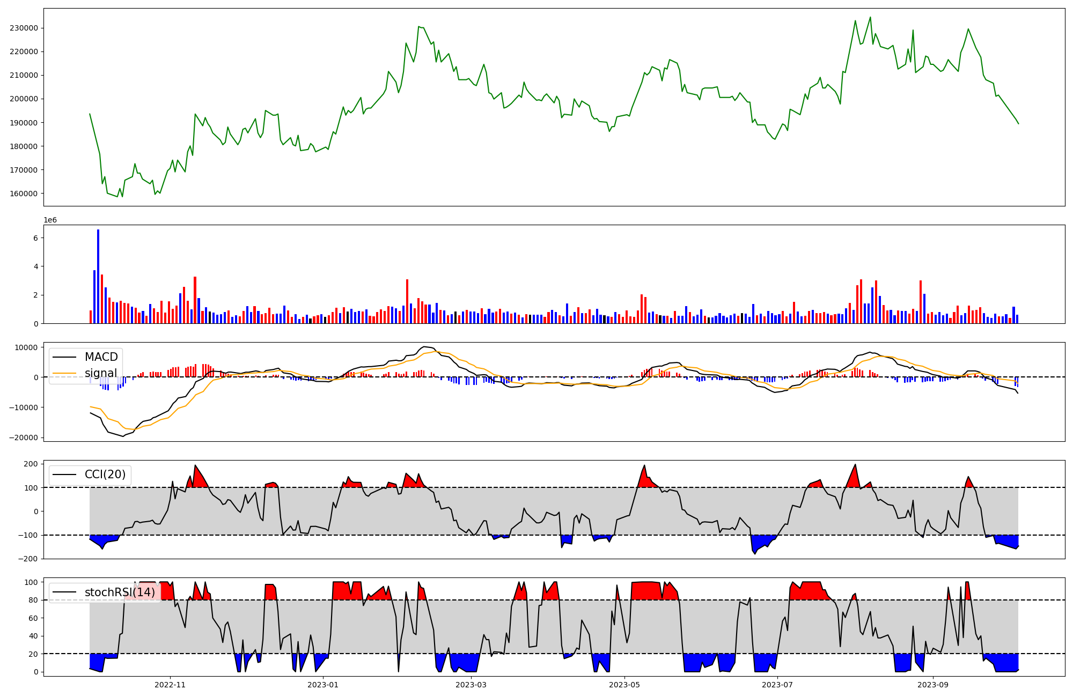This screenshot has height=697, width=1073.
Task: Select the 2023-03 x-axis date label
Action: (x=471, y=685)
